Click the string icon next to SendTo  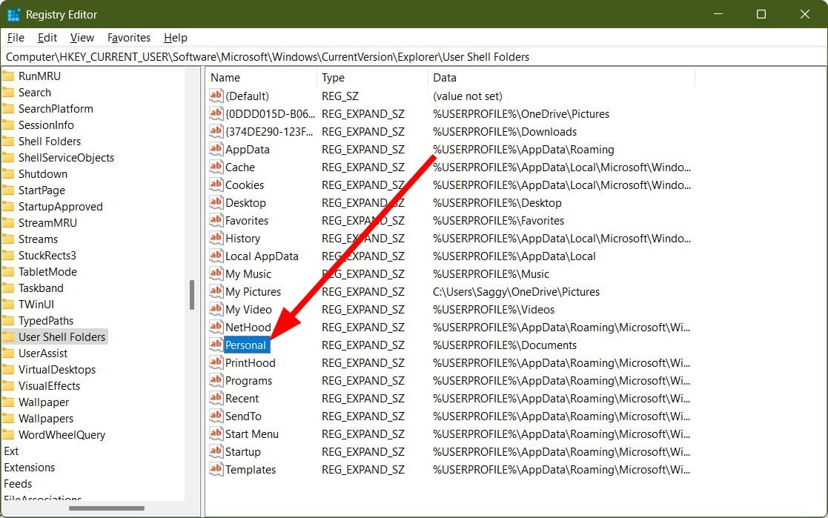click(216, 416)
